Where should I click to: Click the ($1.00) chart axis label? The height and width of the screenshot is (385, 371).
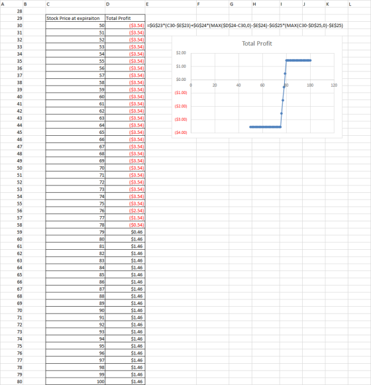pos(181,93)
